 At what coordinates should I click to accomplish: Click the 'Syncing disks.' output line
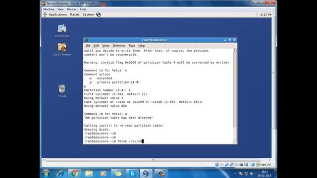coord(97,130)
